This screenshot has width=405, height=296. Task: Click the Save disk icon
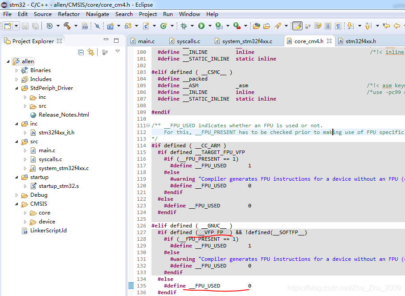[25, 26]
